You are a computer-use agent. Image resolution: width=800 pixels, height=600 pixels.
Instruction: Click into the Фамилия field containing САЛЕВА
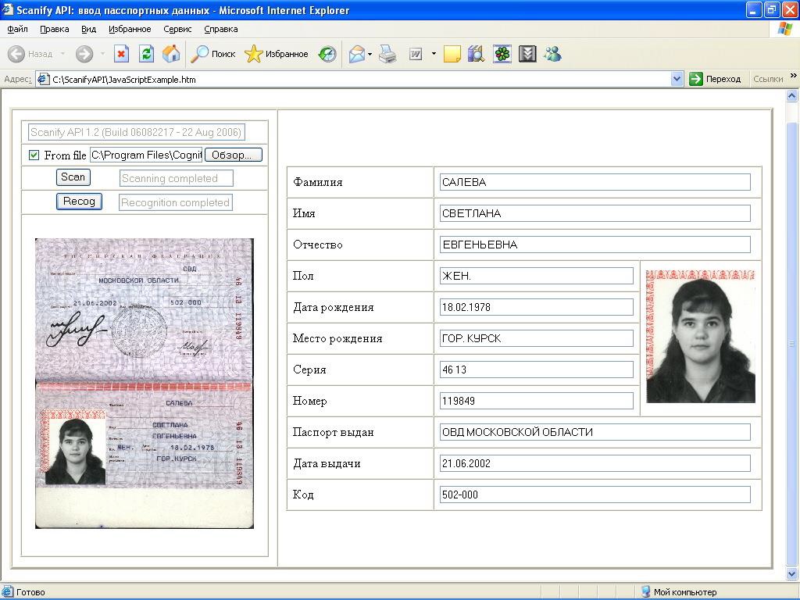point(595,182)
